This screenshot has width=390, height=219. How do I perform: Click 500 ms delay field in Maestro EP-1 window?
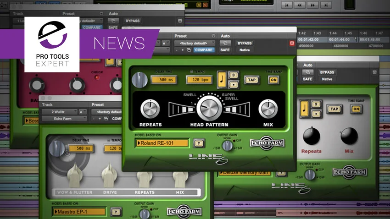pyautogui.click(x=81, y=148)
